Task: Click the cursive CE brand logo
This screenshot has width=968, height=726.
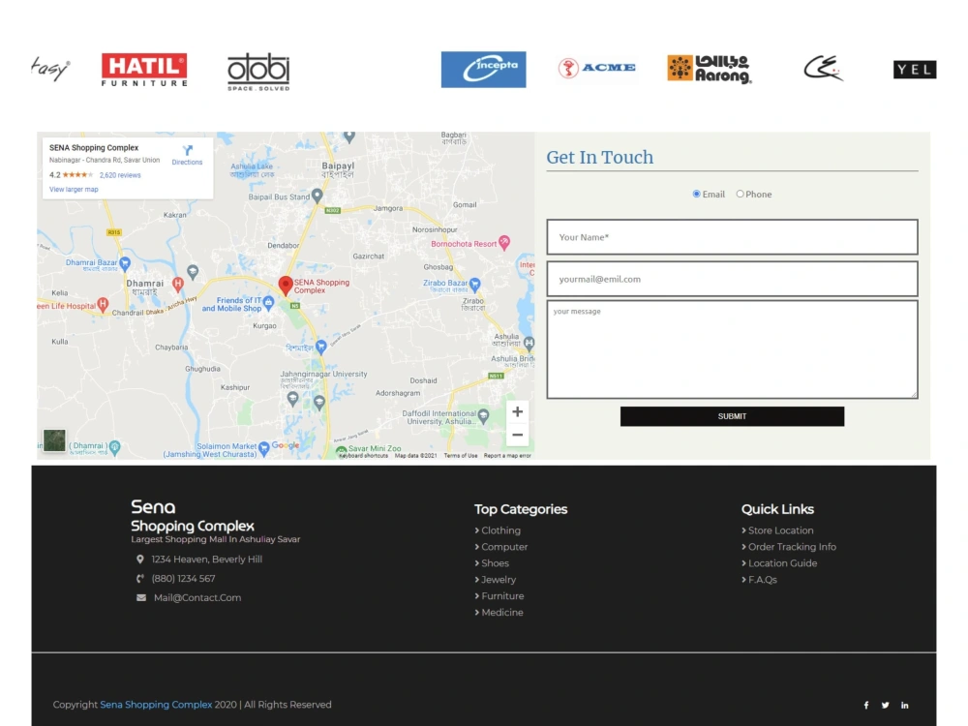Action: tap(824, 68)
